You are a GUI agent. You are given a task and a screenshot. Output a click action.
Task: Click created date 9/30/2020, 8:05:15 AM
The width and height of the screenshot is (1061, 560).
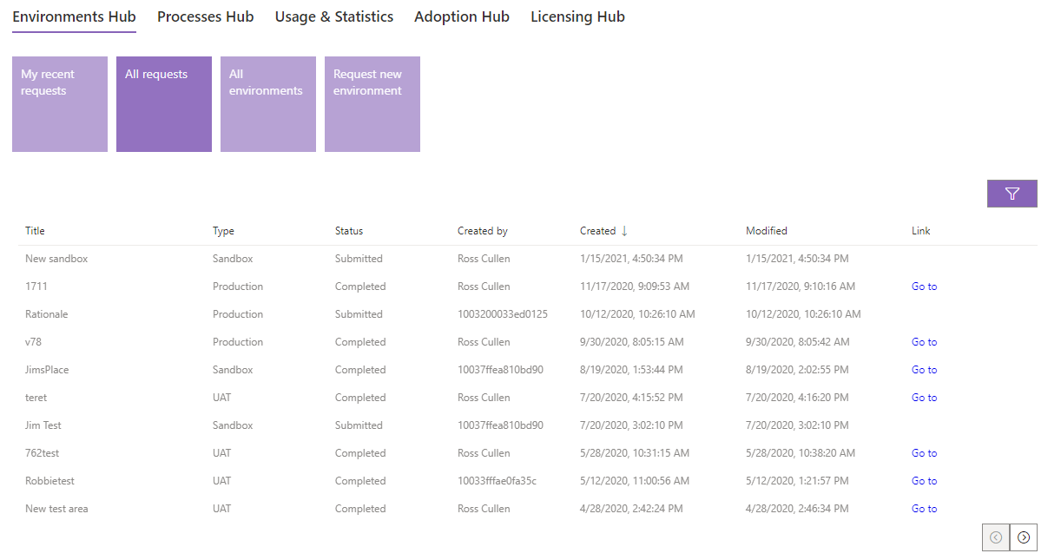tap(632, 342)
